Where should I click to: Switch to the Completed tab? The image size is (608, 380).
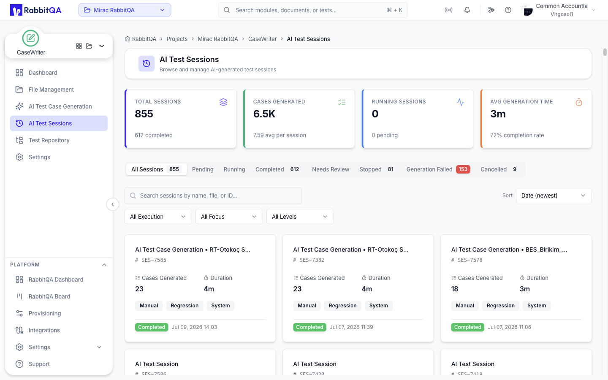click(x=279, y=169)
